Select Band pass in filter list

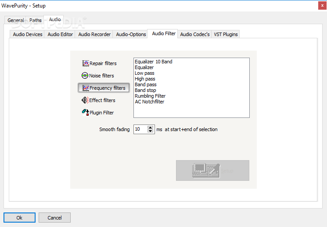(145, 84)
